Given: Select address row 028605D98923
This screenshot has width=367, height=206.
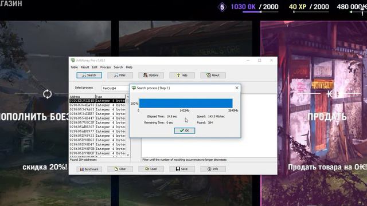Looking at the screenshot, I should click(x=97, y=136).
